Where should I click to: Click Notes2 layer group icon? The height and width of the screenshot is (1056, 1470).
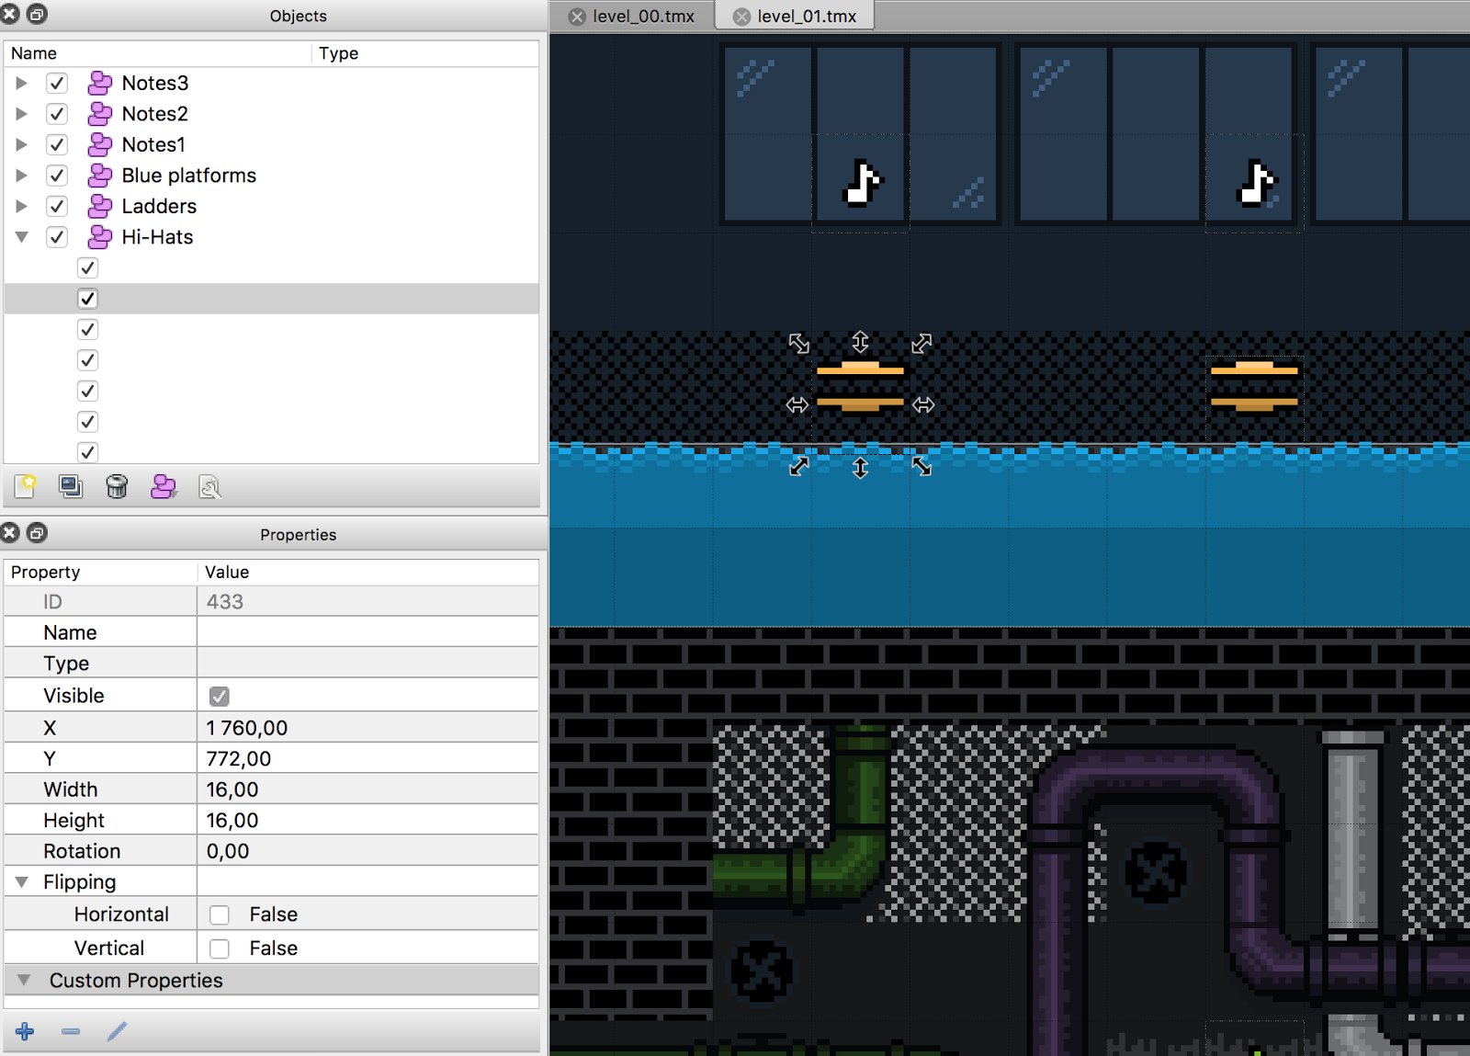click(99, 114)
